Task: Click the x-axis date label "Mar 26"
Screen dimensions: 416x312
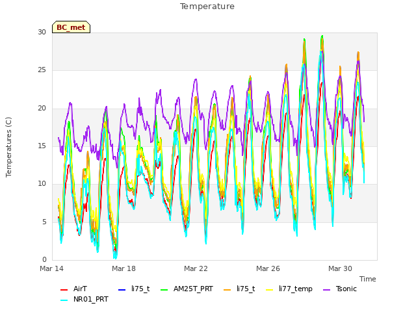Action: click(268, 268)
